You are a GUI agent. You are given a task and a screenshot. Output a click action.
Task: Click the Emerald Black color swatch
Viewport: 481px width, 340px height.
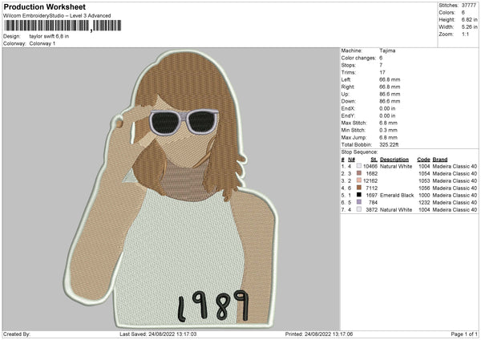click(x=359, y=195)
